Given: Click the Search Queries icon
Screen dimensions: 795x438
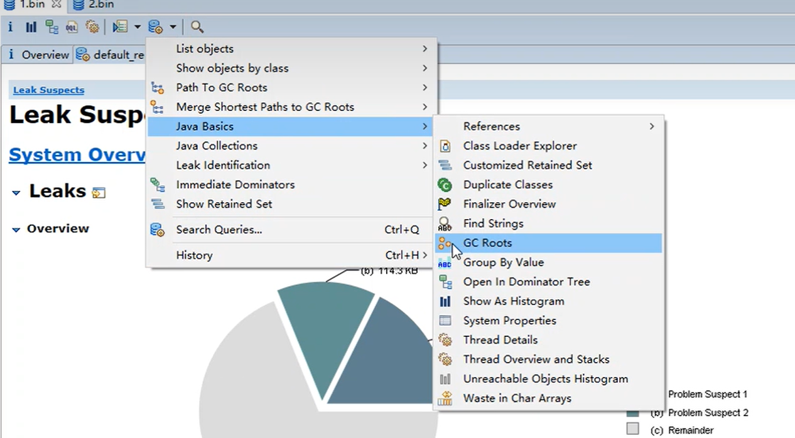Looking at the screenshot, I should tap(157, 230).
